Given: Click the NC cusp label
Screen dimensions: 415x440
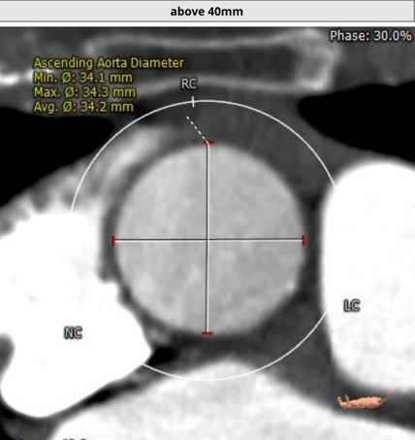Looking at the screenshot, I should [74, 333].
